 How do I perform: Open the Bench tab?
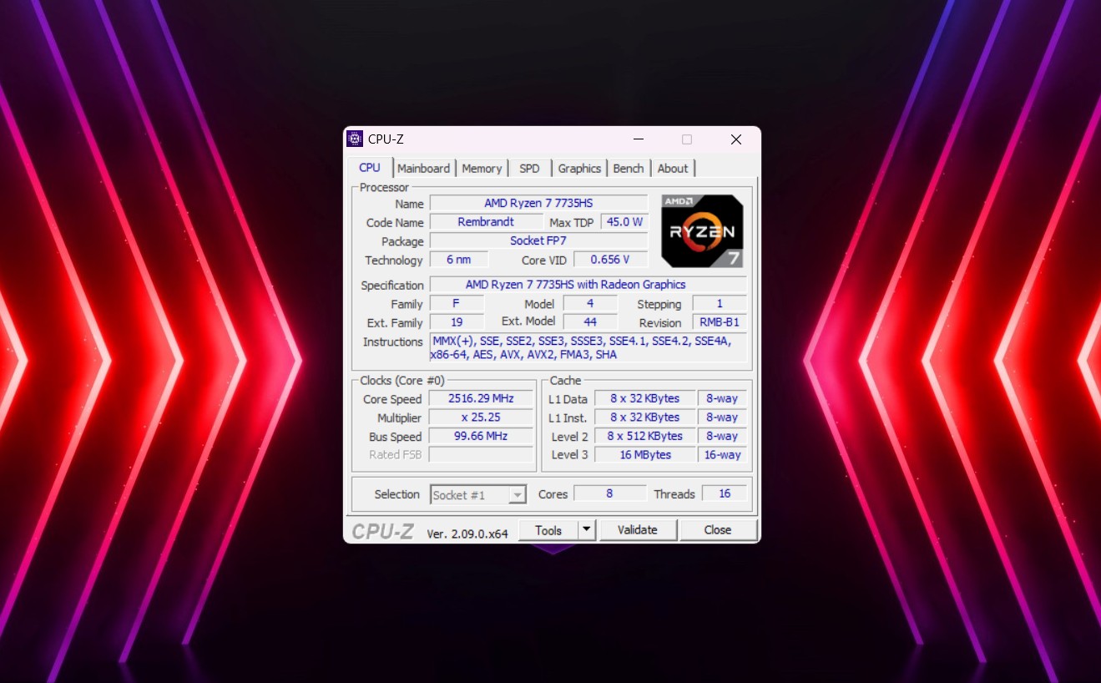[x=629, y=168]
